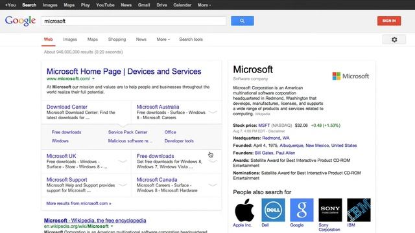The width and height of the screenshot is (415, 233).
Task: Open the More menu in top black bar
Action: tap(204, 5)
